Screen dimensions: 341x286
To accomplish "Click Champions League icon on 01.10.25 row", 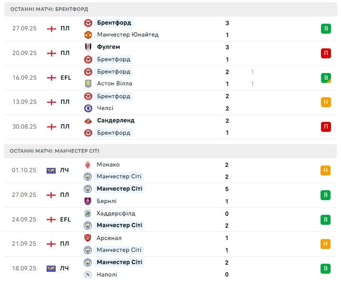I will click(51, 171).
